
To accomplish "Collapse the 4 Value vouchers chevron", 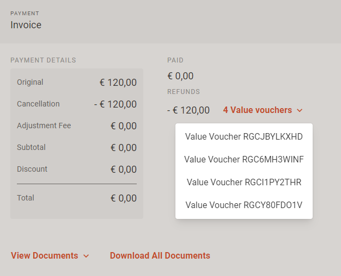I will coord(300,110).
